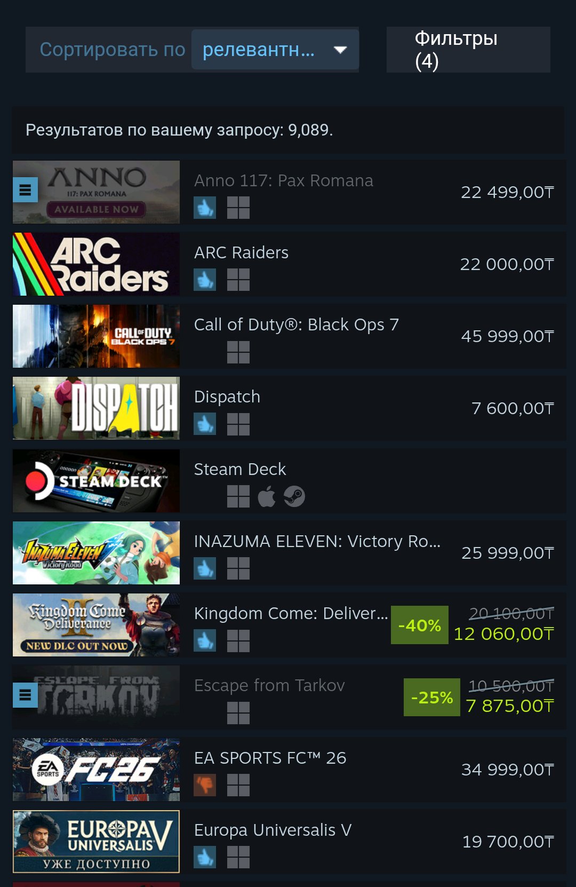This screenshot has height=887, width=576.
Task: Click the thumbs-up review icon for ARC Raiders
Action: 205,280
